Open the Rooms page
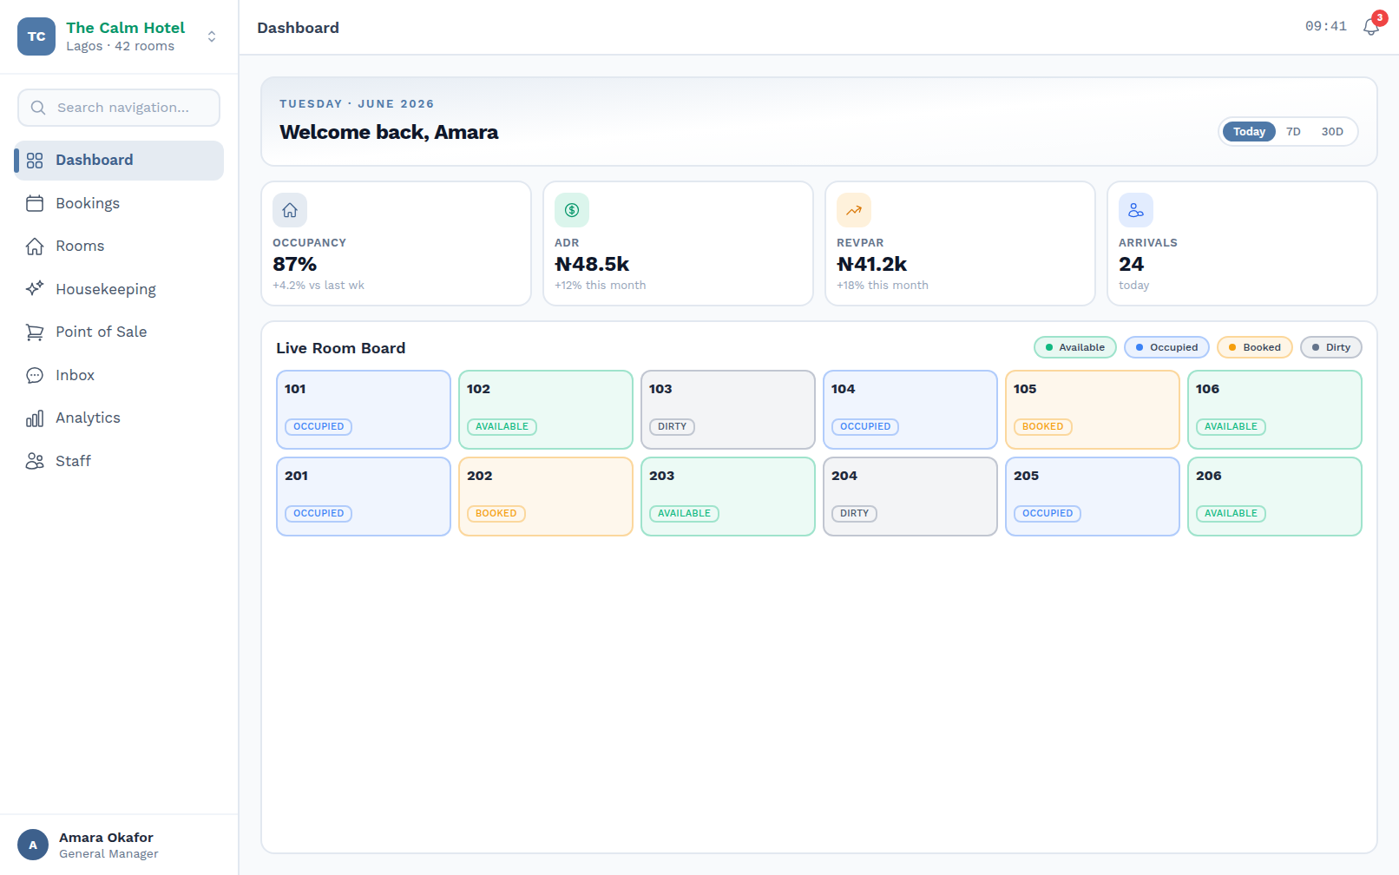 pyautogui.click(x=119, y=247)
